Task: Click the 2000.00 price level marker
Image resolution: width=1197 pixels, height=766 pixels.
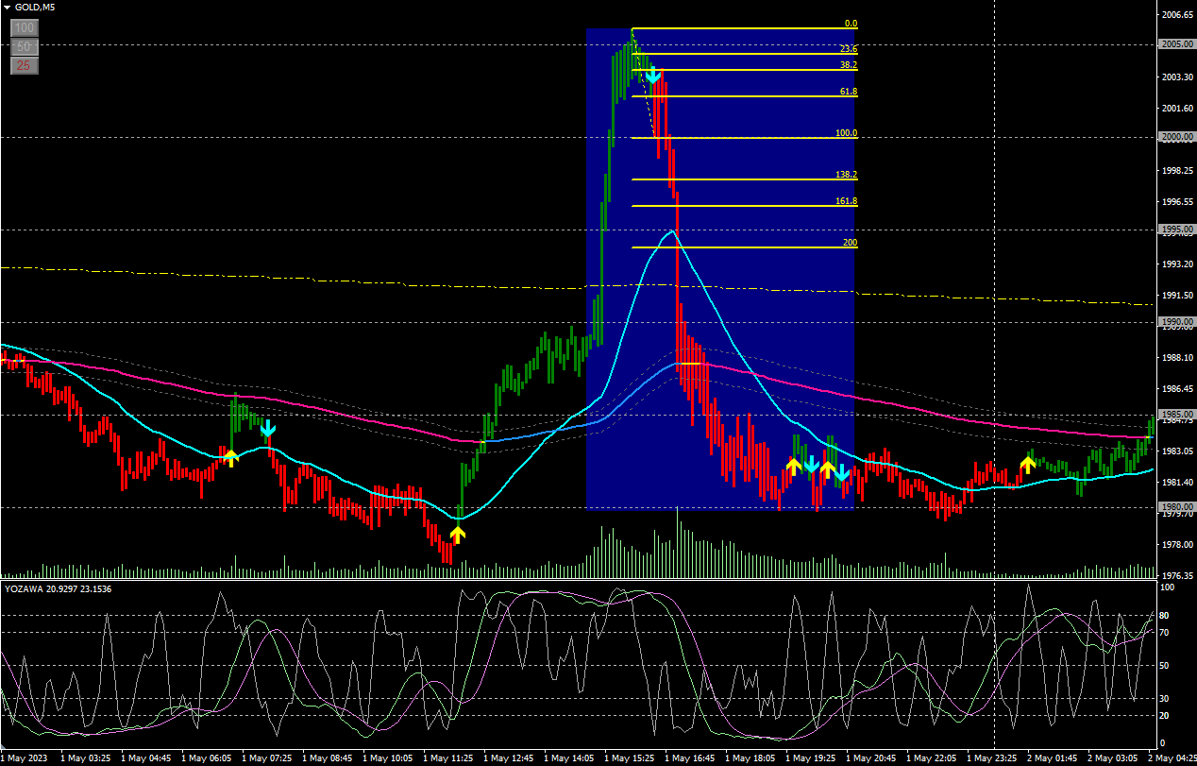Action: pos(1175,137)
